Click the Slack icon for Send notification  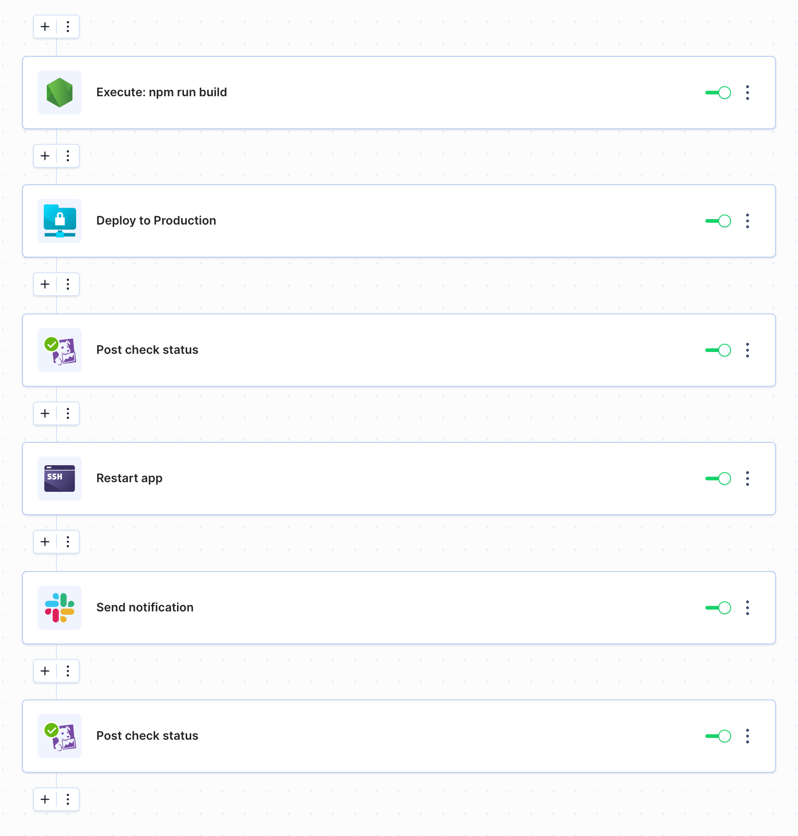coord(60,608)
